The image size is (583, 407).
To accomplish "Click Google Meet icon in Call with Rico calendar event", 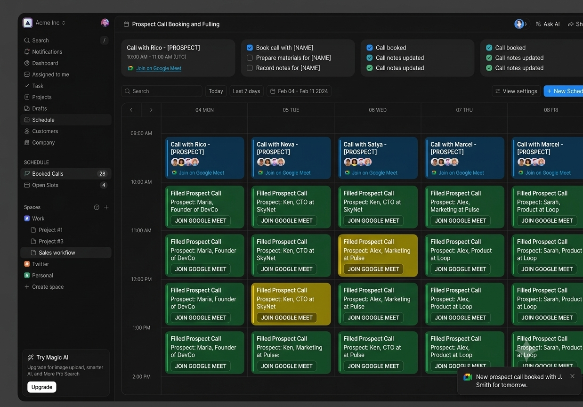I will (x=174, y=173).
